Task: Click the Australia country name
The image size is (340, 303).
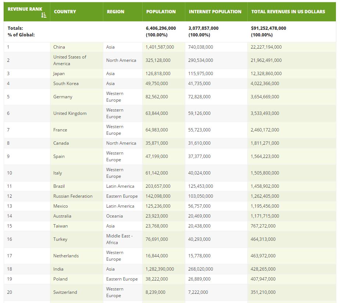Action: pos(62,216)
